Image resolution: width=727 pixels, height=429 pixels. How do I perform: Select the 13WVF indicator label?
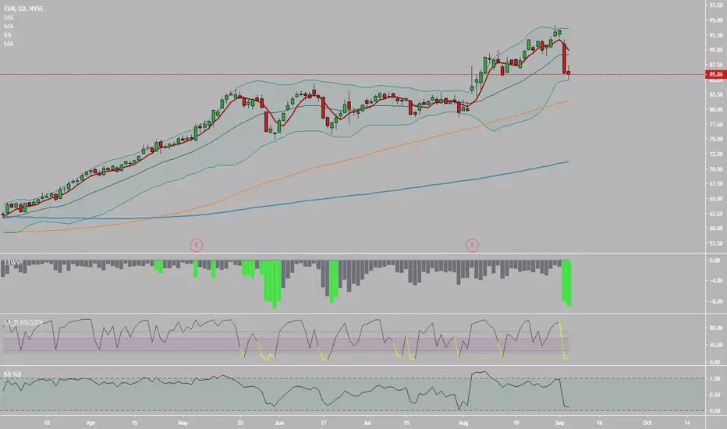pos(13,263)
